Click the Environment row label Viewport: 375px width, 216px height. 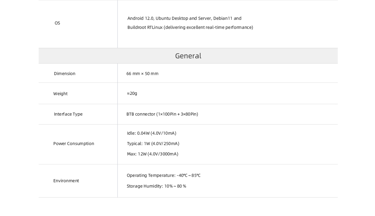(66, 181)
